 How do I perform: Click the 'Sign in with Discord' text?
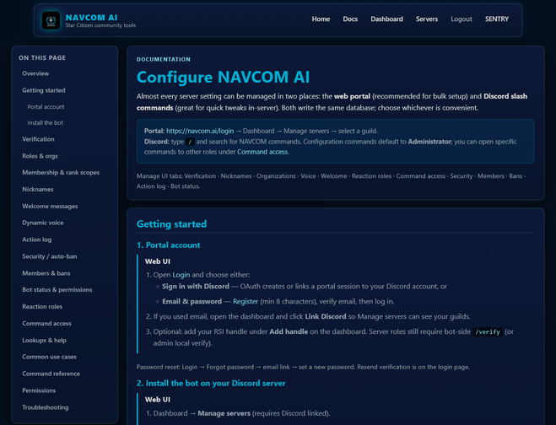point(196,287)
